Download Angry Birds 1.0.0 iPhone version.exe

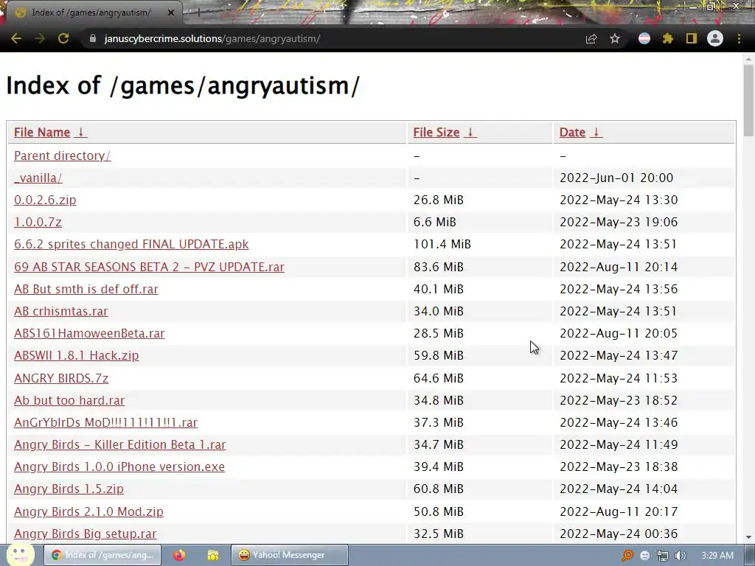[119, 467]
